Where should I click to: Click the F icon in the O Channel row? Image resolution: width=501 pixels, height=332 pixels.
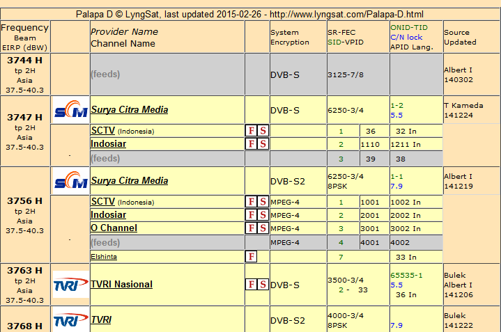click(252, 228)
